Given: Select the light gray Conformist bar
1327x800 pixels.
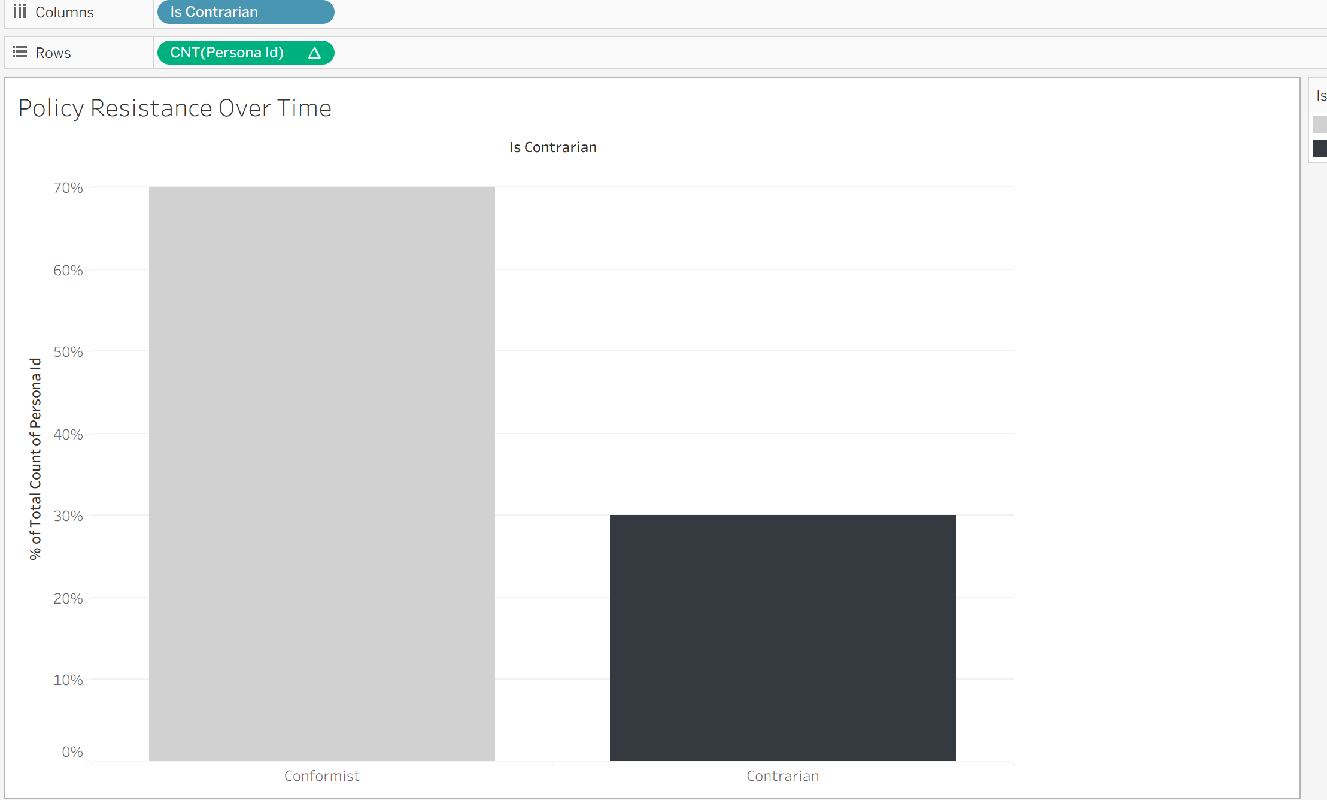Looking at the screenshot, I should (321, 473).
